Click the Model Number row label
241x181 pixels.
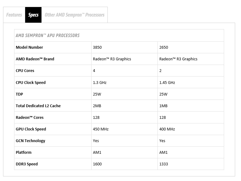[x=29, y=47]
